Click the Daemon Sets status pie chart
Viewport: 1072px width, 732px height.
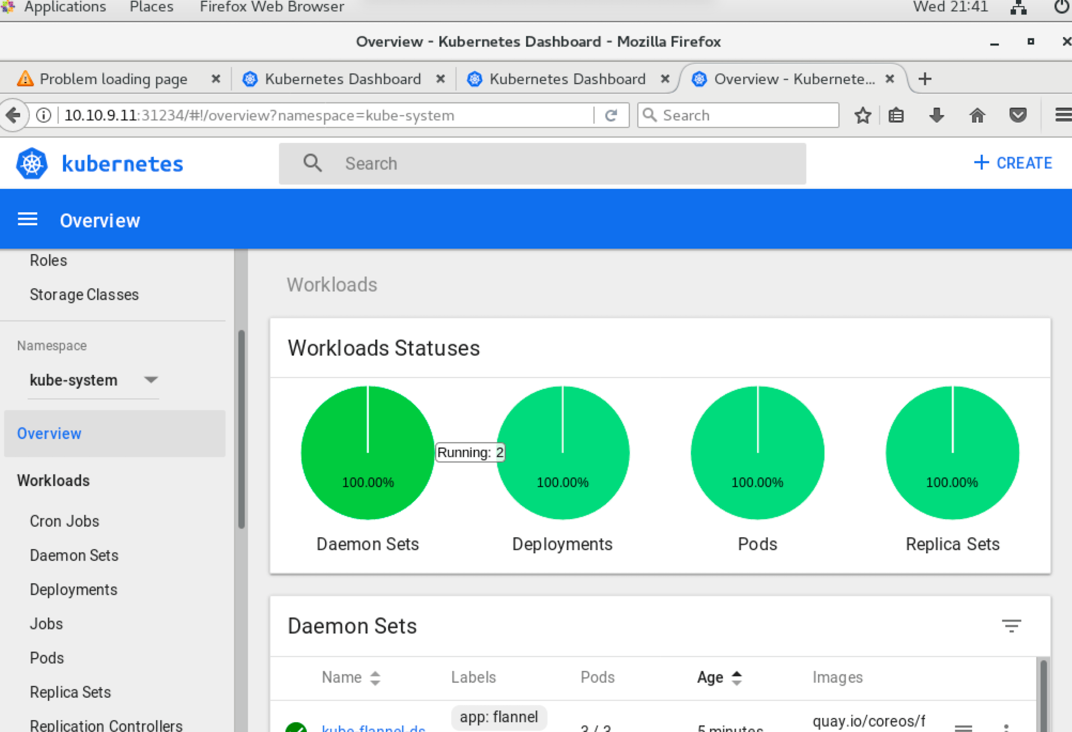tap(368, 453)
